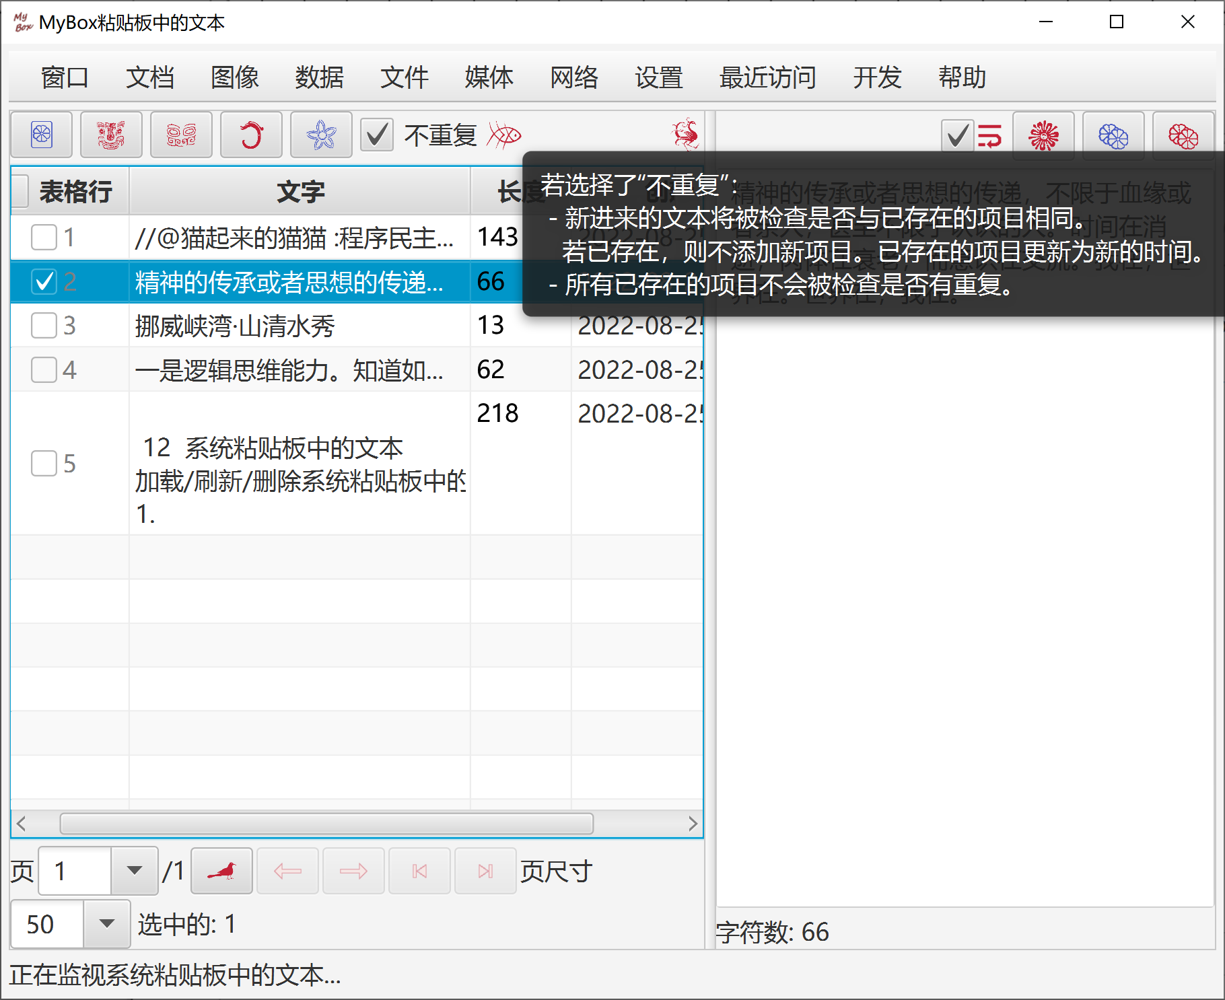Viewport: 1225px width, 1000px height.
Task: Click length cell 13
Action: click(491, 325)
